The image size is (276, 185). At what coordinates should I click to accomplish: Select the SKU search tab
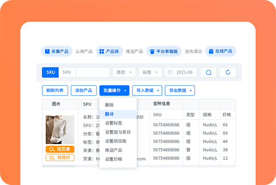click(50, 72)
